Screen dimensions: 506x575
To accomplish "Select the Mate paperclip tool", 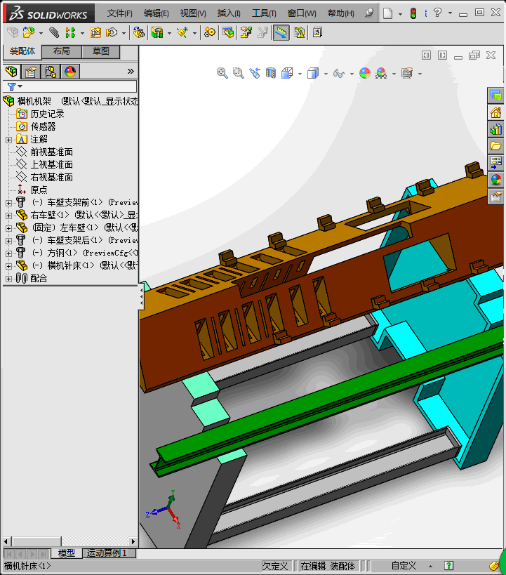I will [x=54, y=32].
